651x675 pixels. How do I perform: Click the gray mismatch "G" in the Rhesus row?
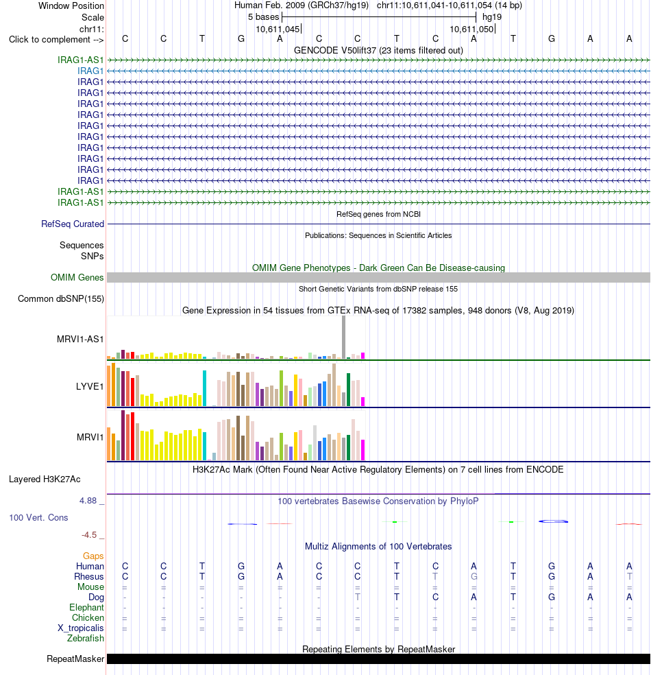click(474, 576)
